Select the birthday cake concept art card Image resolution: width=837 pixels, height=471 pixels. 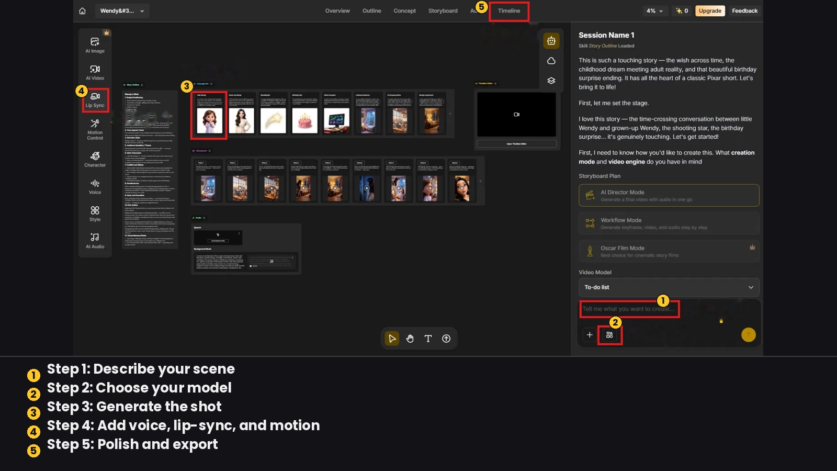(304, 115)
